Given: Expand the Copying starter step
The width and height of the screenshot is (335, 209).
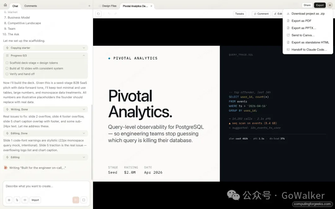Looking at the screenshot, I should [x=46, y=48].
